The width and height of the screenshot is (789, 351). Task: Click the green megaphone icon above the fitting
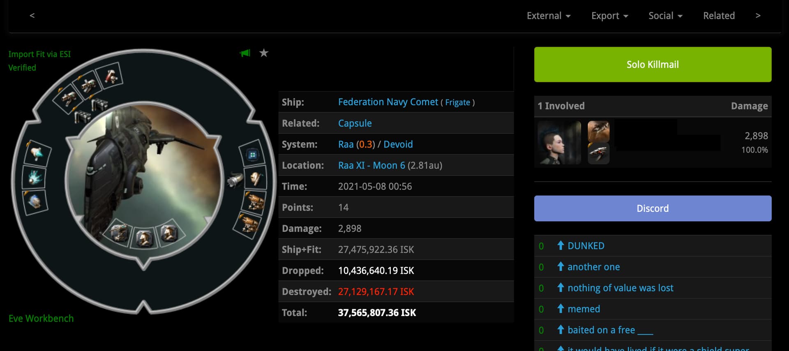click(x=245, y=53)
